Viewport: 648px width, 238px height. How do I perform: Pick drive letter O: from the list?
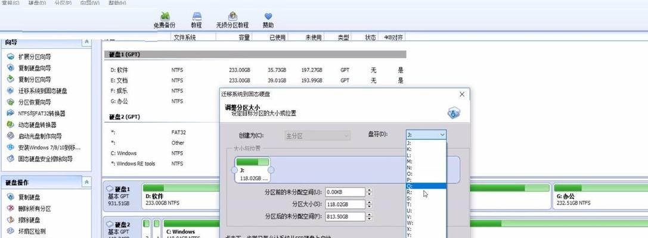(426, 174)
